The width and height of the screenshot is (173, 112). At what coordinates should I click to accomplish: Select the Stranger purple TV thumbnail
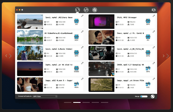[102, 22]
